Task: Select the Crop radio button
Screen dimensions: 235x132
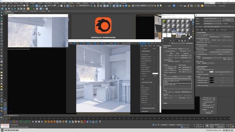Action: pyautogui.click(x=169, y=67)
